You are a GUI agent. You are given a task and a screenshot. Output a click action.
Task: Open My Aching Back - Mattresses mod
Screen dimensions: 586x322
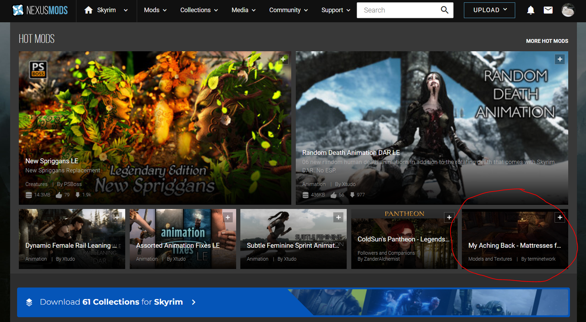pos(515,246)
